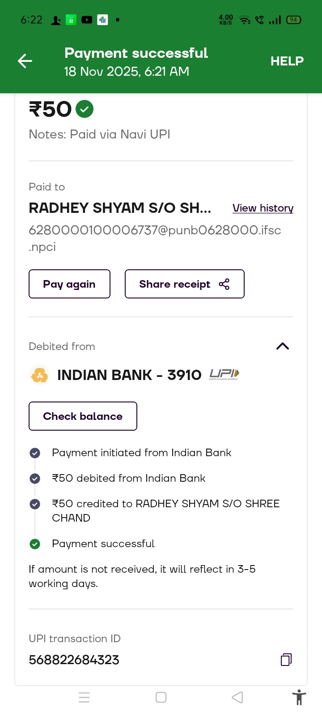Tap the share icon in Share receipt
The height and width of the screenshot is (717, 322).
pyautogui.click(x=224, y=284)
